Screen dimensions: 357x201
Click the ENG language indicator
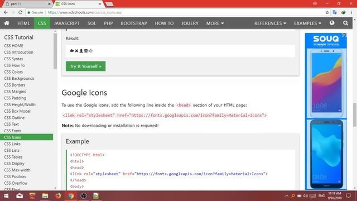click(321, 196)
